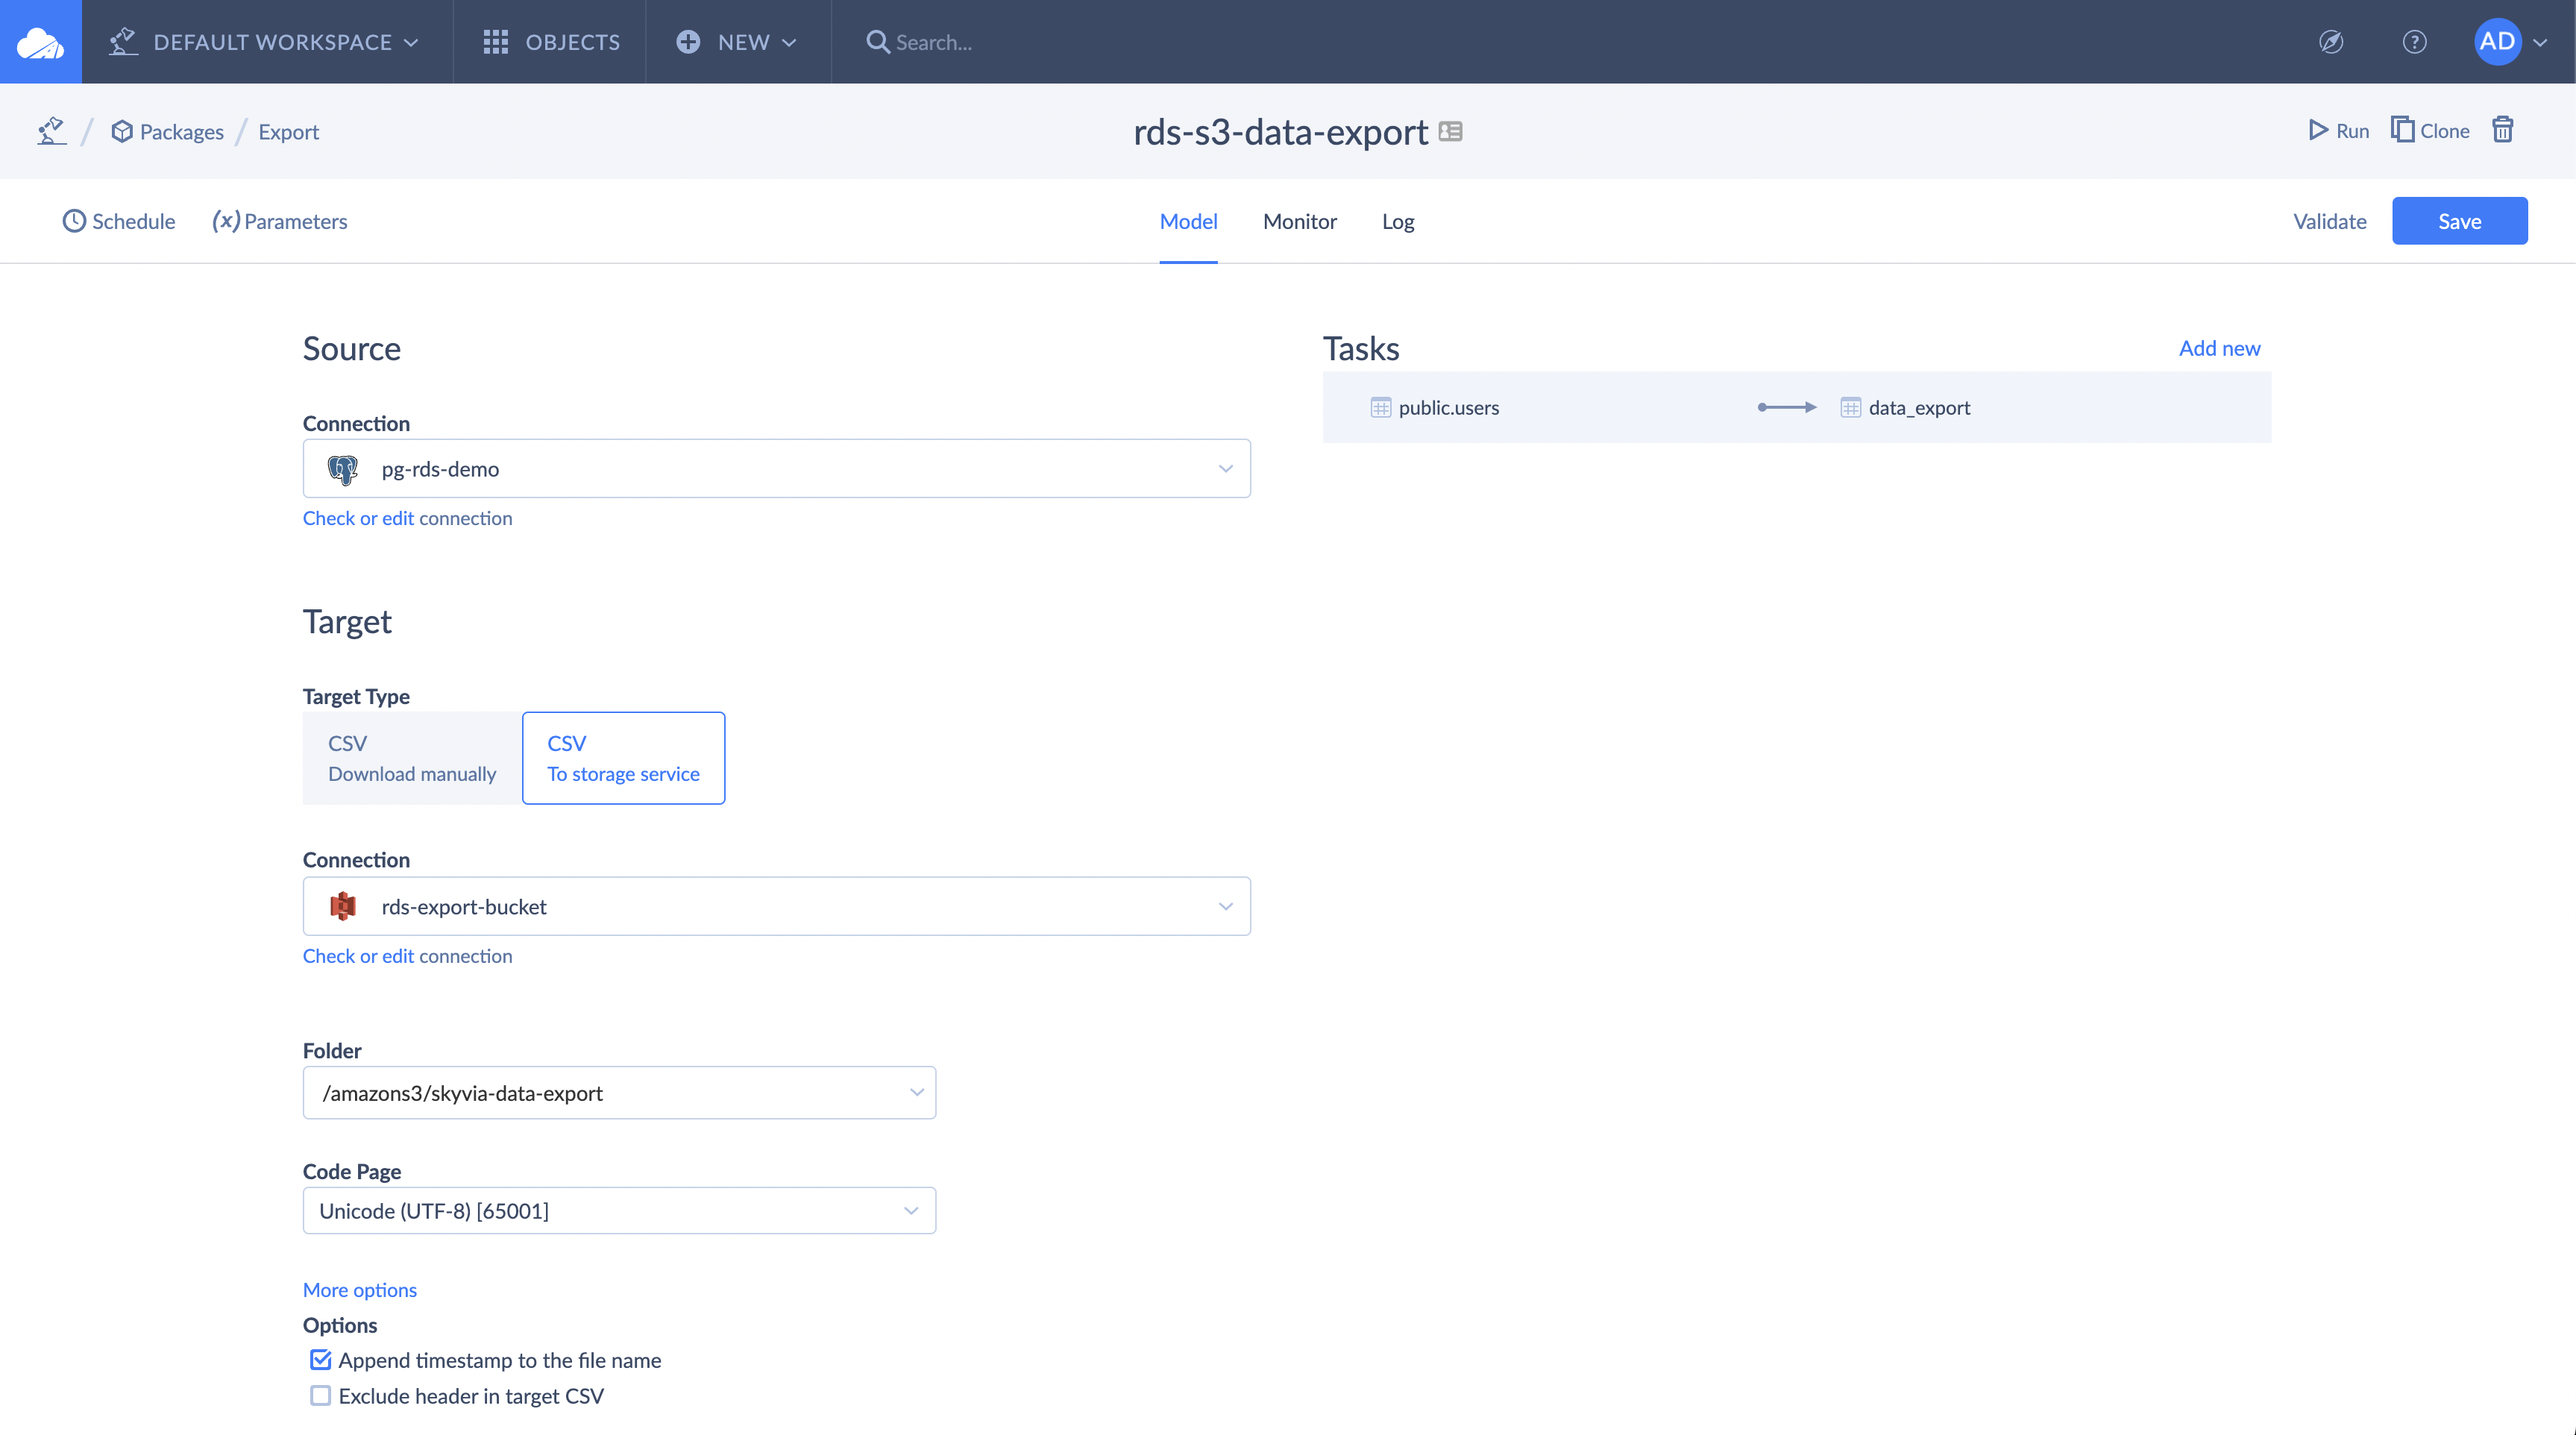The image size is (2576, 1435).
Task: Click the compass explore icon
Action: pos(2331,42)
